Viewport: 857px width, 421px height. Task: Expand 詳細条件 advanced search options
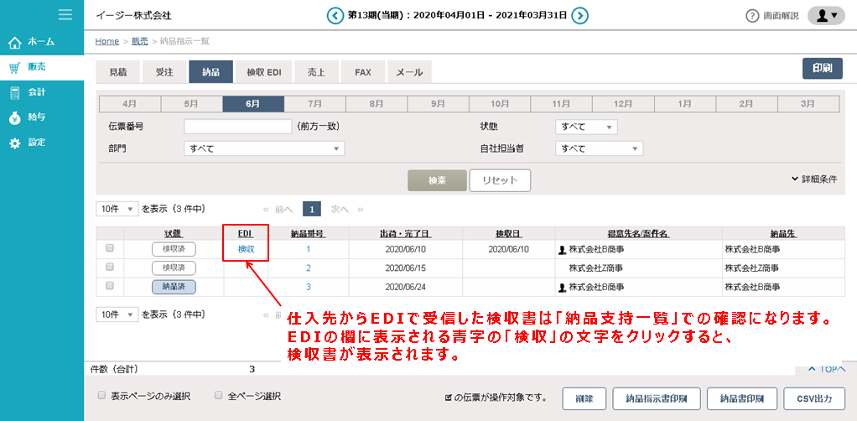[x=813, y=179]
